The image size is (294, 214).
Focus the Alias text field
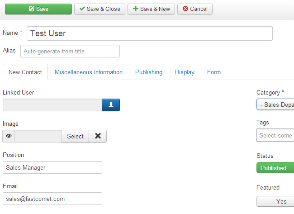click(x=70, y=51)
